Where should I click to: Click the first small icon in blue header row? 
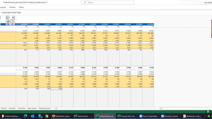[7, 24]
